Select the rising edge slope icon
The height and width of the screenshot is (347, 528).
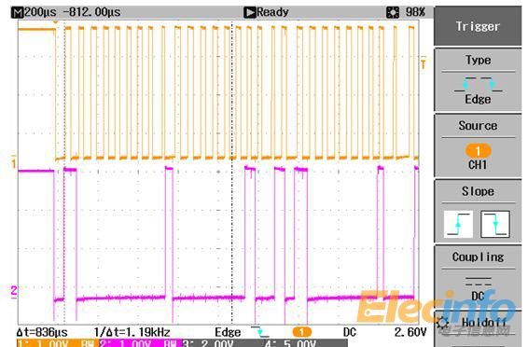point(458,224)
